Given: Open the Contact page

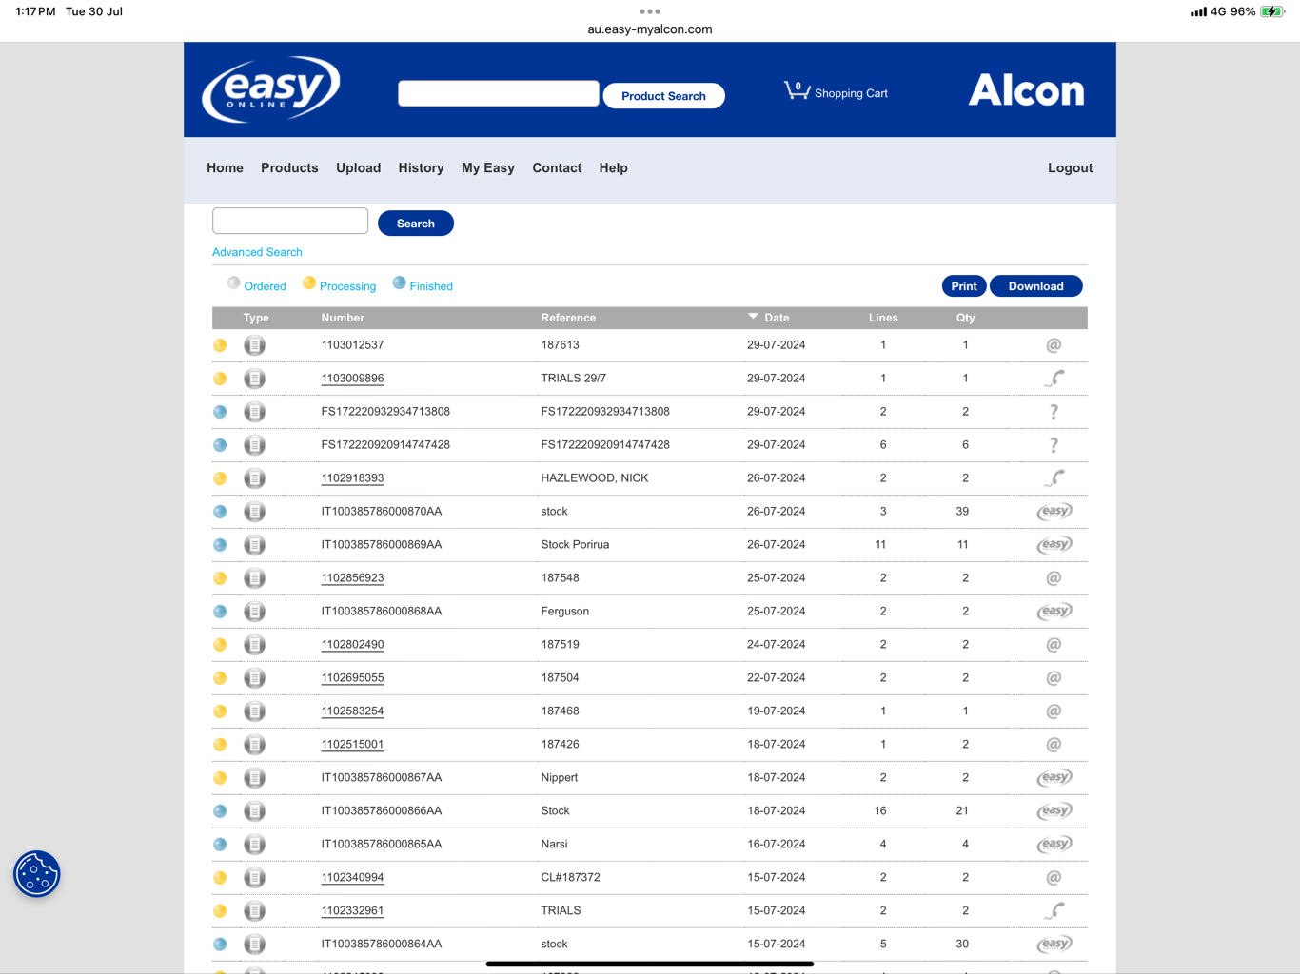Looking at the screenshot, I should pyautogui.click(x=557, y=168).
